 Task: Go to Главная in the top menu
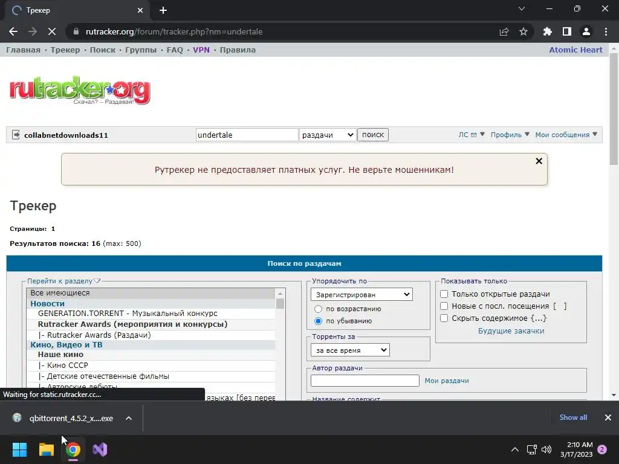click(24, 50)
